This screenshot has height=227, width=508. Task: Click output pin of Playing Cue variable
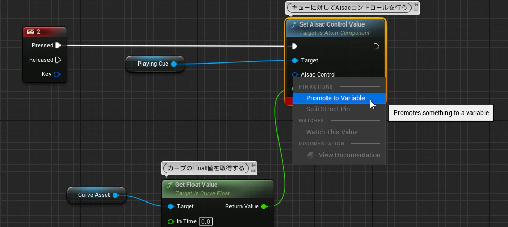[x=174, y=64]
